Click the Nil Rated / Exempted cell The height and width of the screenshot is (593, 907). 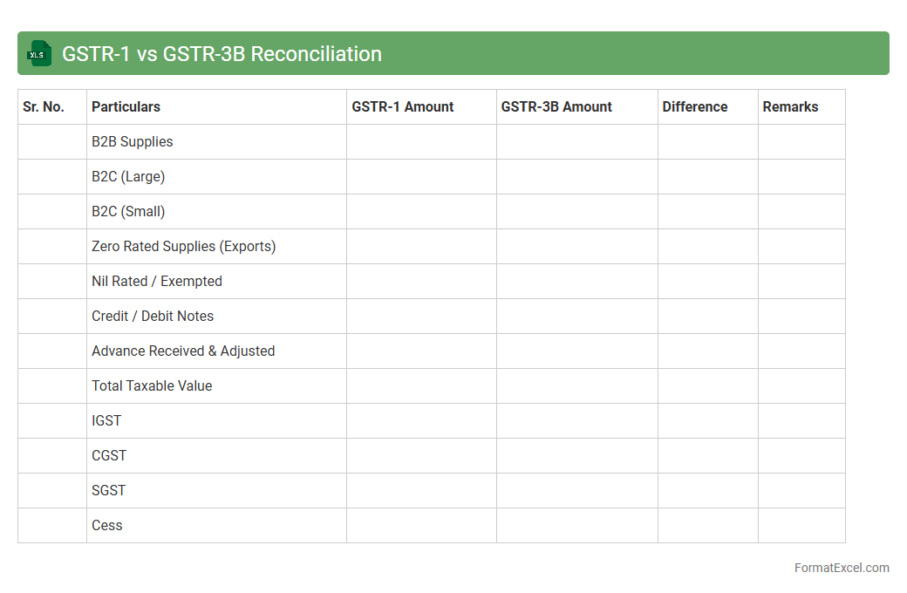click(157, 282)
